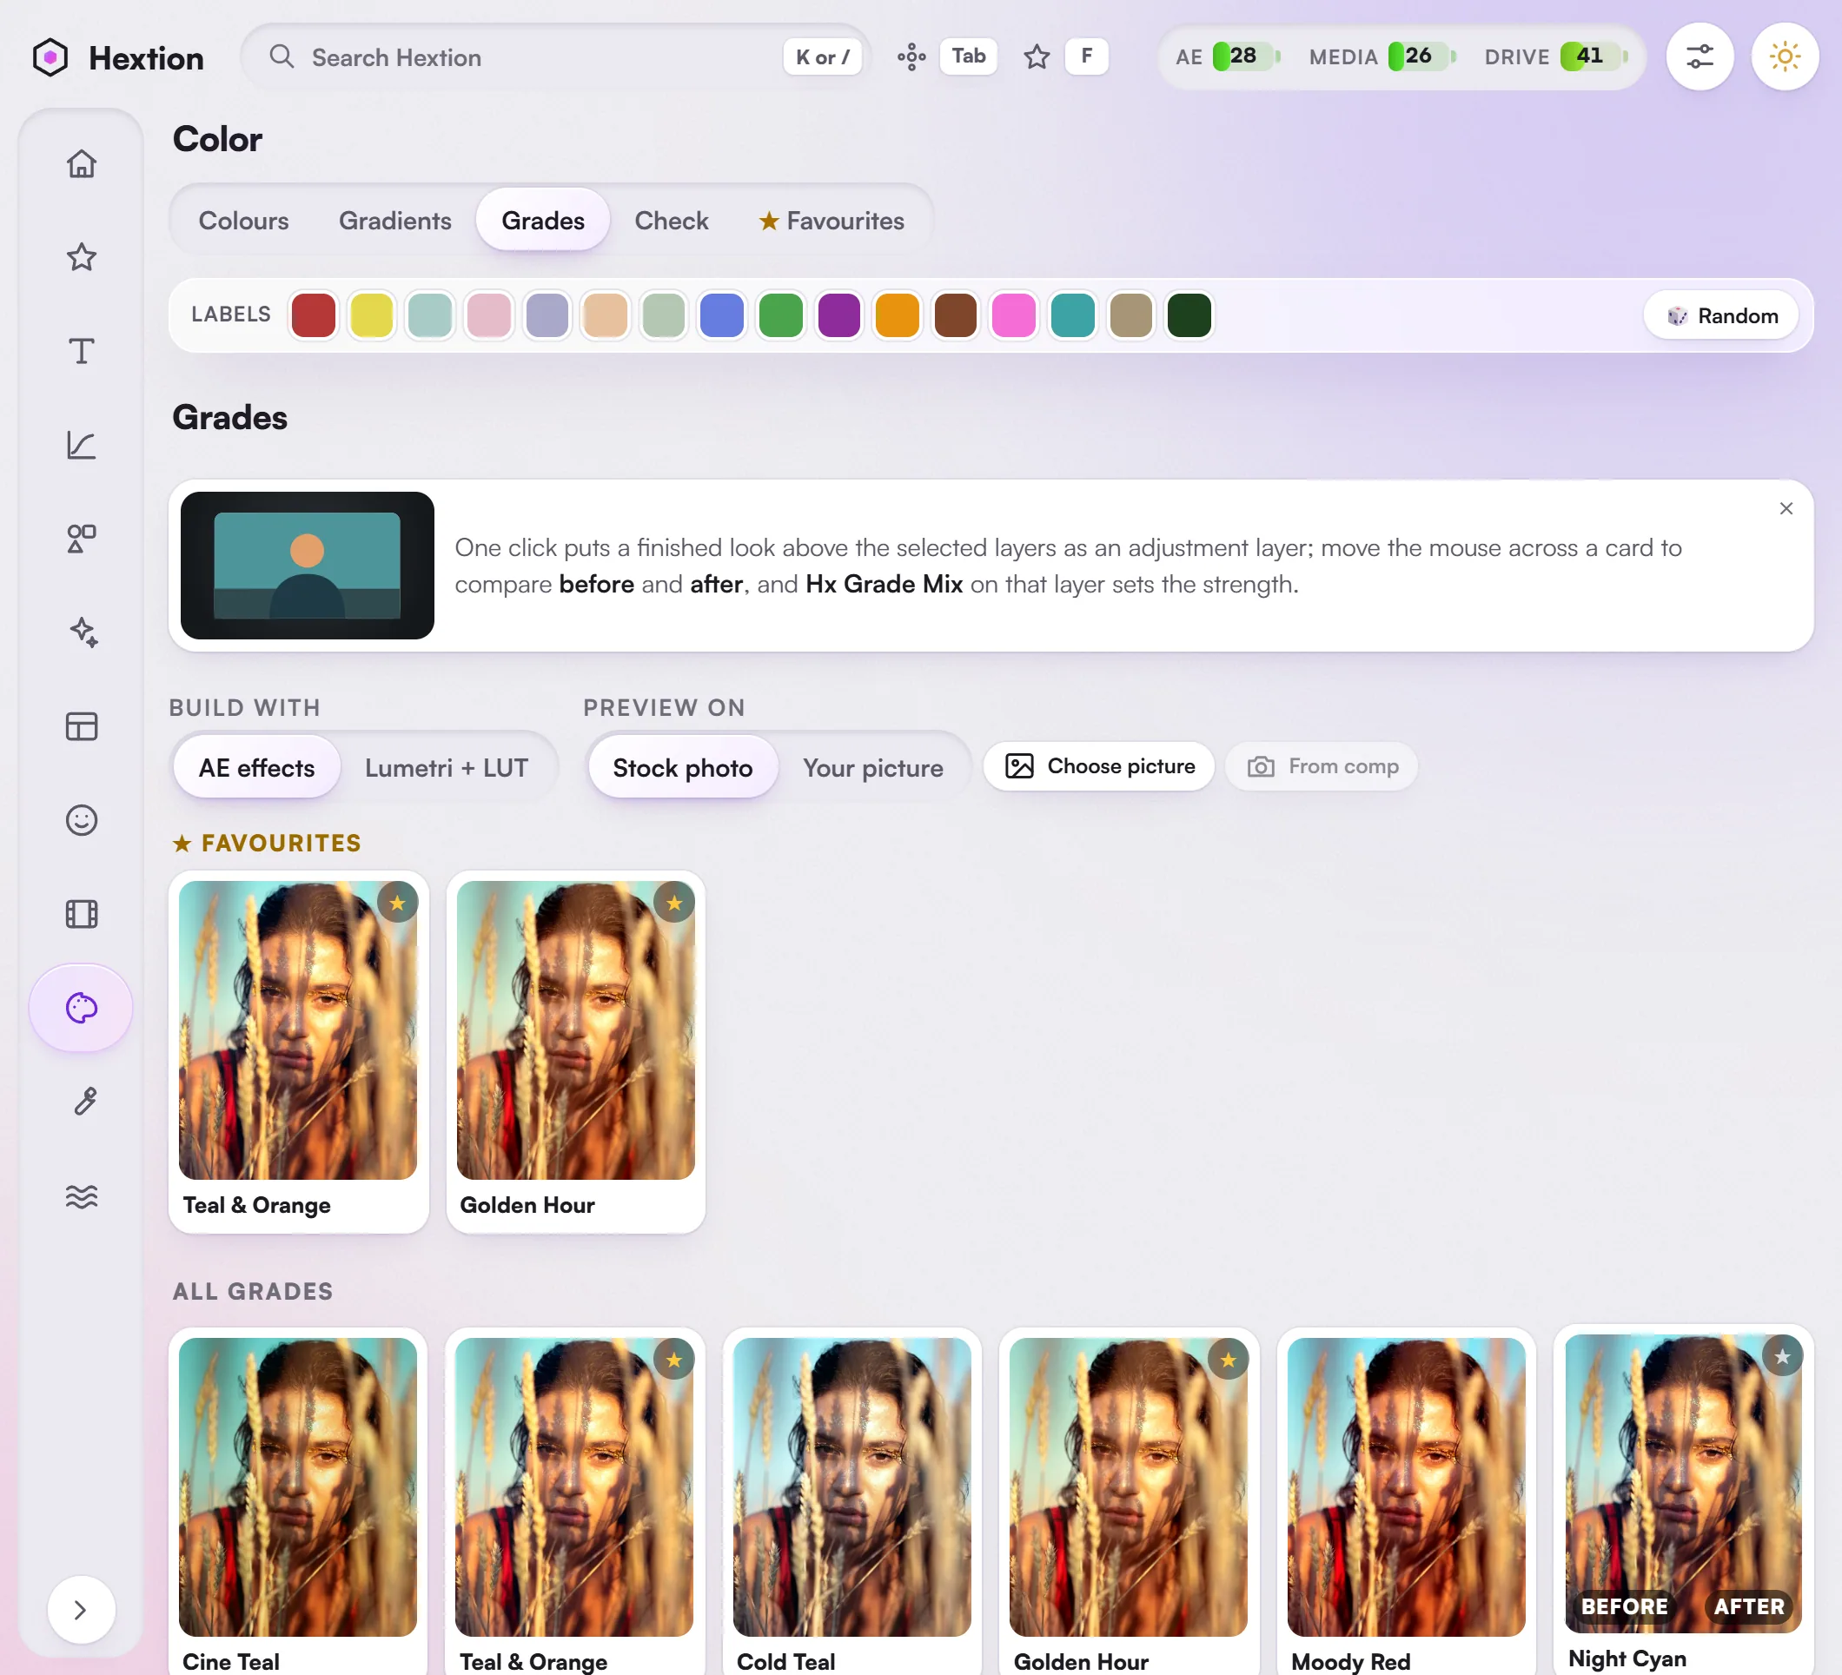Click the From comp button

pyautogui.click(x=1322, y=765)
